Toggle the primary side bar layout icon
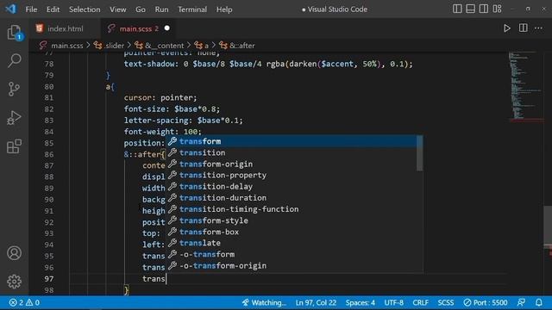Screen dimensions: 552x310 [457, 9]
